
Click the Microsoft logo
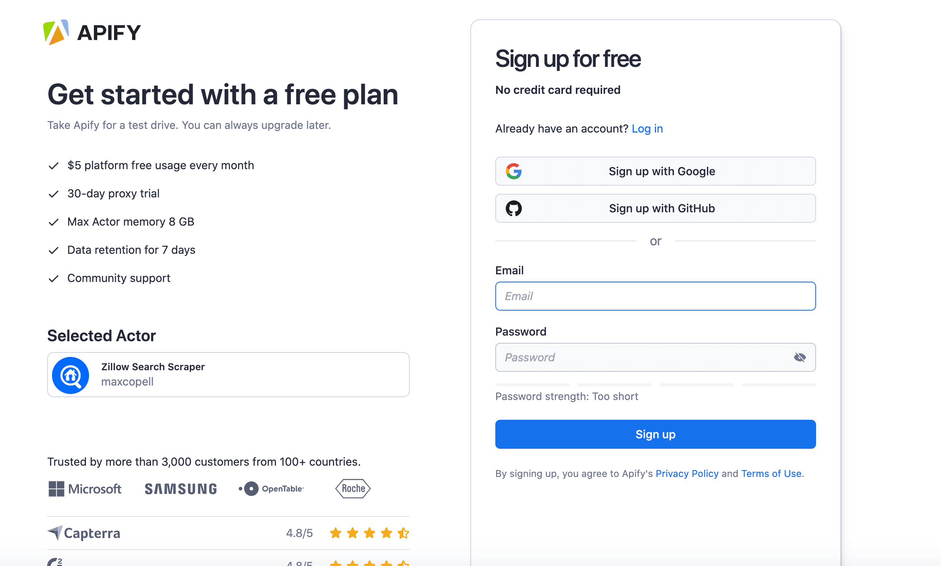tap(85, 489)
